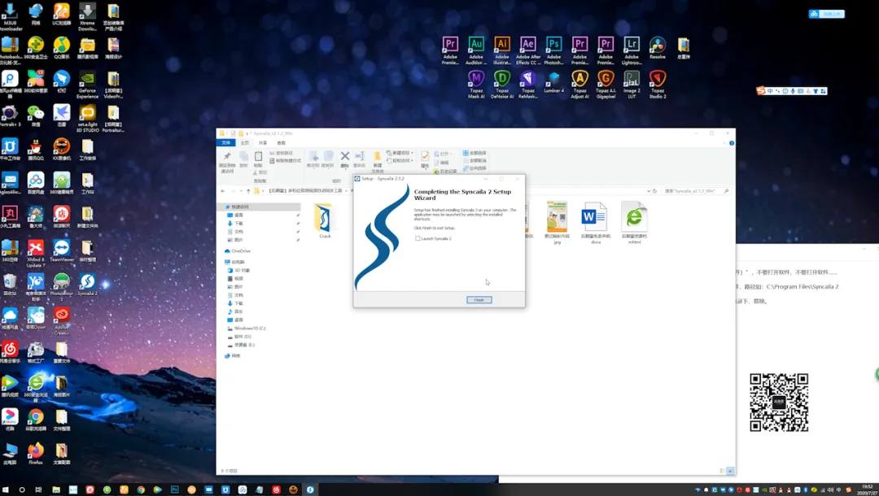Launch Adobe Photoshop desktop shortcut
879x496 pixels.
pyautogui.click(x=554, y=45)
